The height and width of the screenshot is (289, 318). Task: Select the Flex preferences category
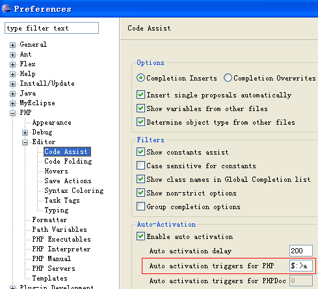(x=27, y=64)
